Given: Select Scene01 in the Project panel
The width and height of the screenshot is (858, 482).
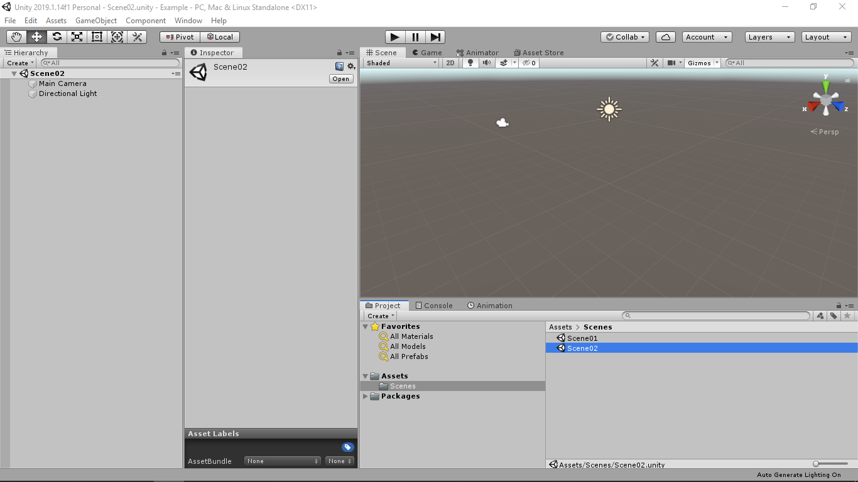Looking at the screenshot, I should coord(582,338).
